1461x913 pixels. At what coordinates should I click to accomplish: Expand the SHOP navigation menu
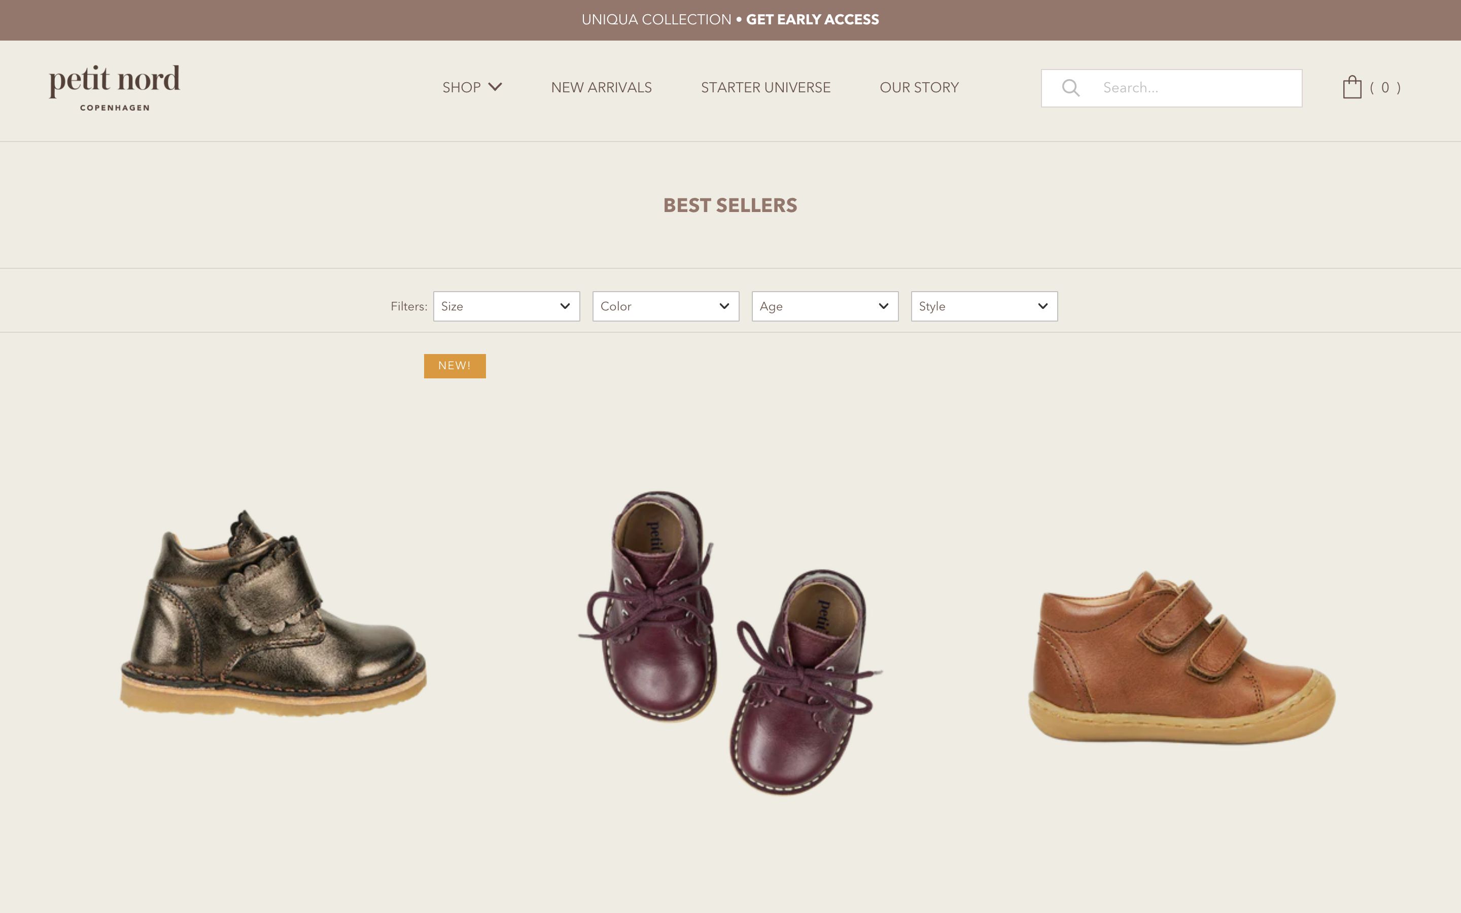(x=462, y=87)
